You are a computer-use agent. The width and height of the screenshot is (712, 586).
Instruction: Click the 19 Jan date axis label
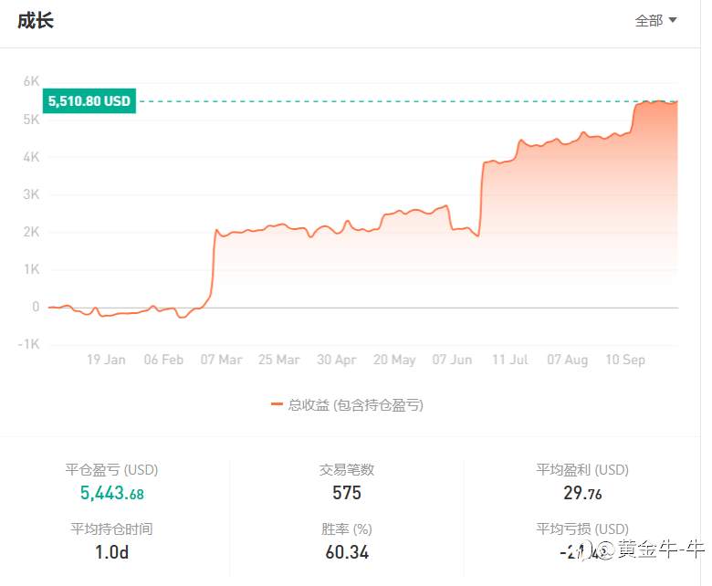coord(106,360)
